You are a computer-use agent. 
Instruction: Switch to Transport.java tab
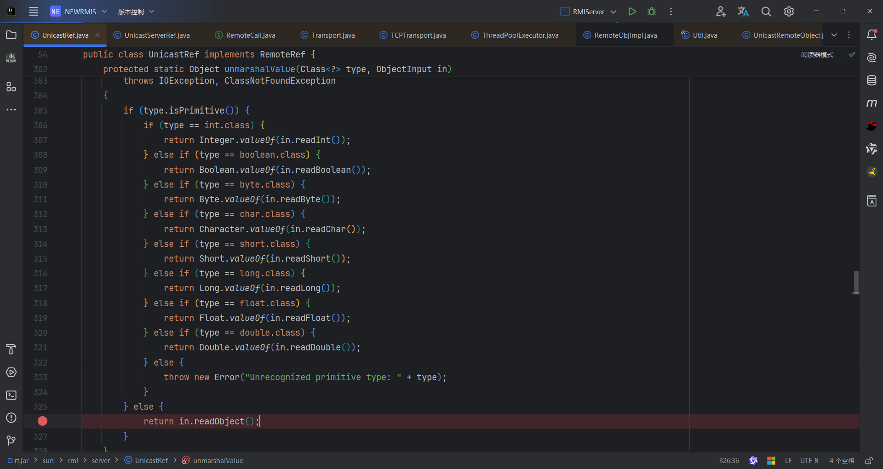[x=328, y=35]
